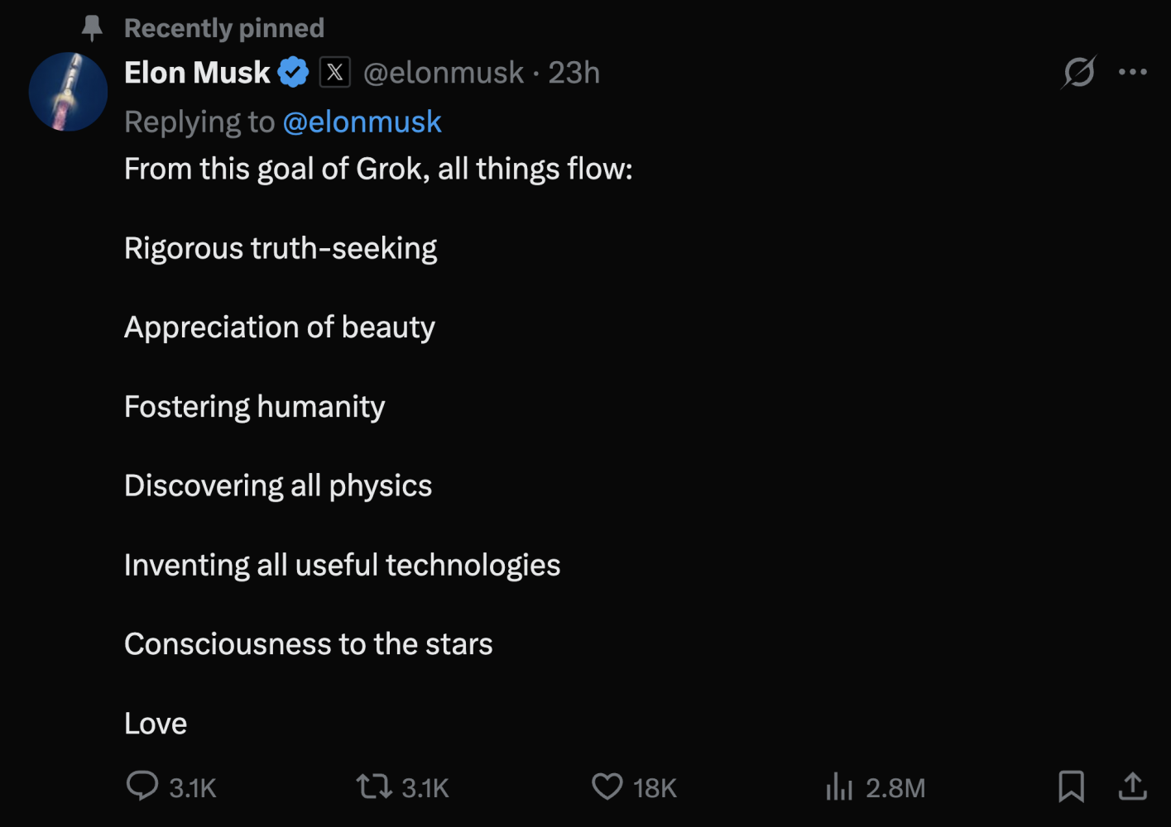Click the Recently pinned label
Image resolution: width=1171 pixels, height=827 pixels.
pos(224,28)
